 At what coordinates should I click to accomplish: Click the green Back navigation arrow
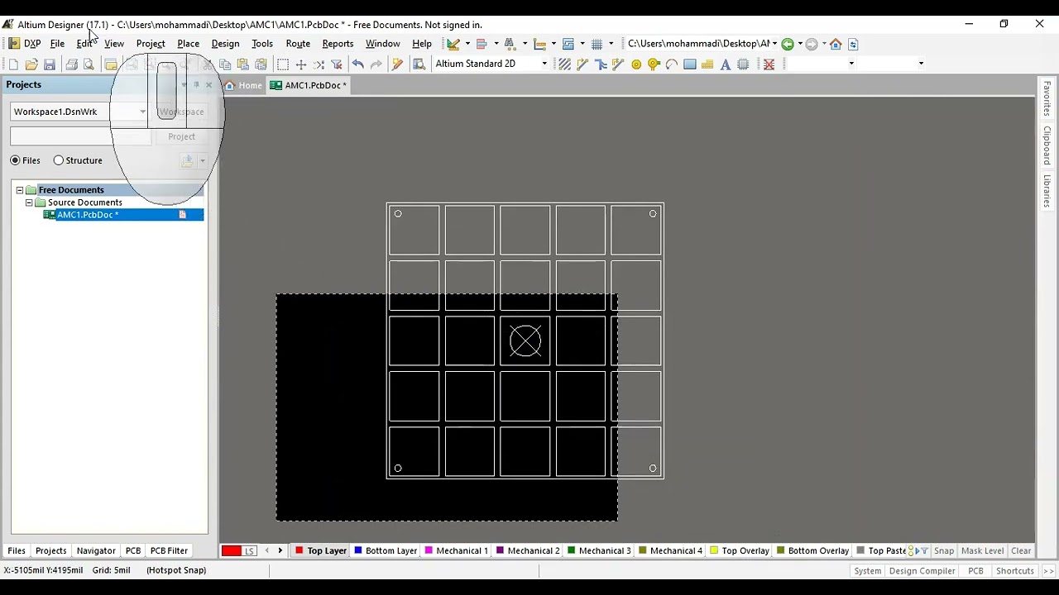coord(788,44)
